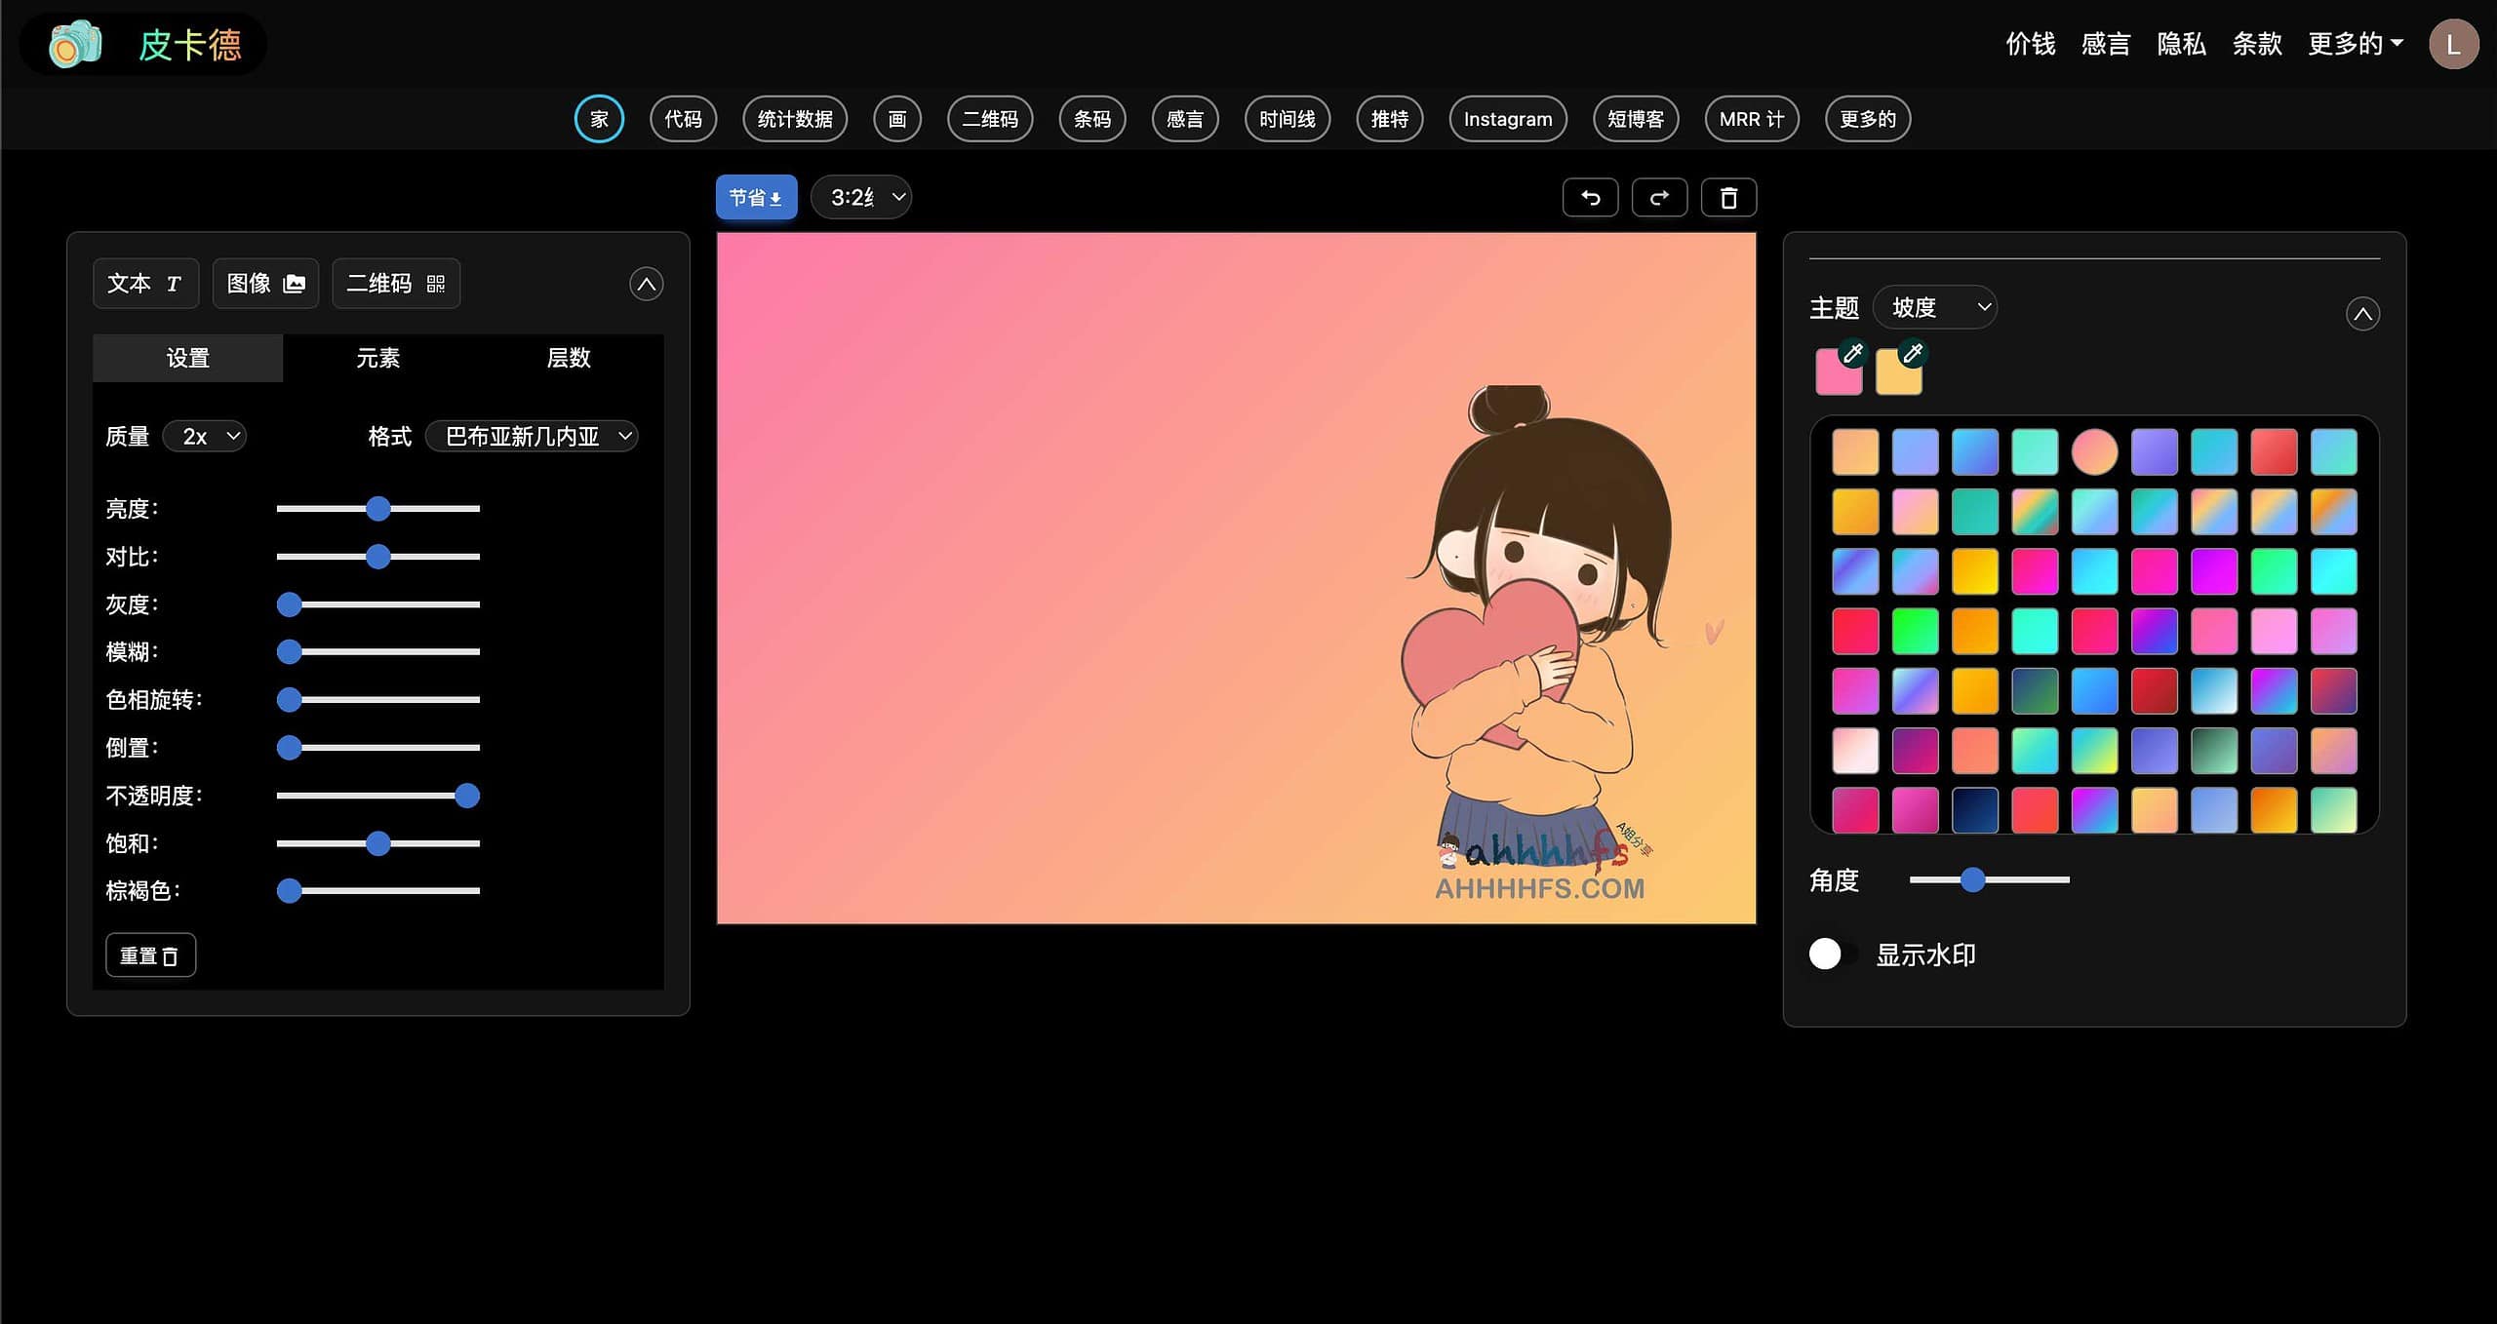Click the 重置 reset button
This screenshot has height=1324, width=2497.
click(x=150, y=955)
